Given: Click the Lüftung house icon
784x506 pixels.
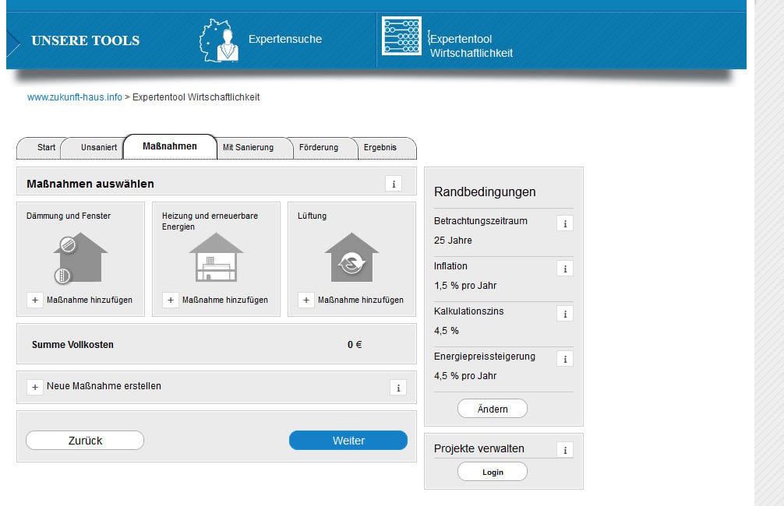Looking at the screenshot, I should click(x=351, y=257).
